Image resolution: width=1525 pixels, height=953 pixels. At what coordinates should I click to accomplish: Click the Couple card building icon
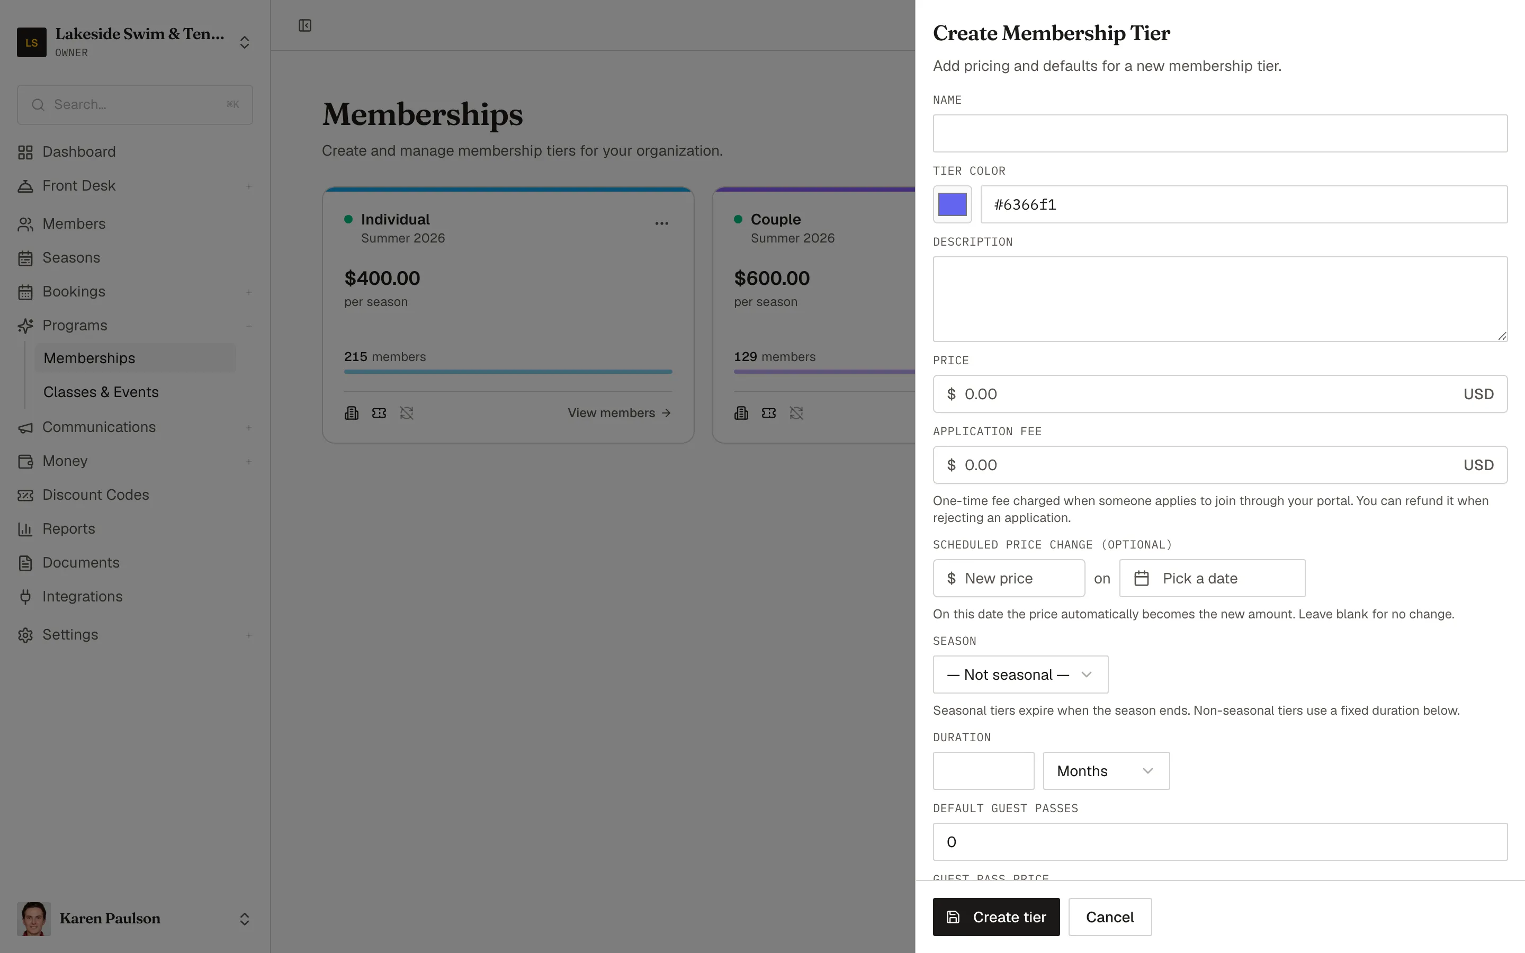(741, 413)
